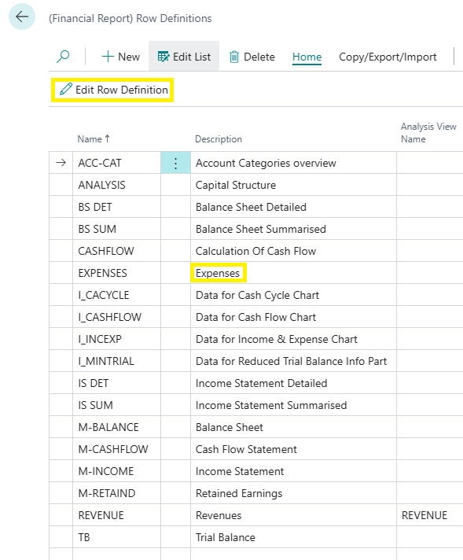The width and height of the screenshot is (463, 560).
Task: Click the Delete trash can icon
Action: pyautogui.click(x=234, y=57)
